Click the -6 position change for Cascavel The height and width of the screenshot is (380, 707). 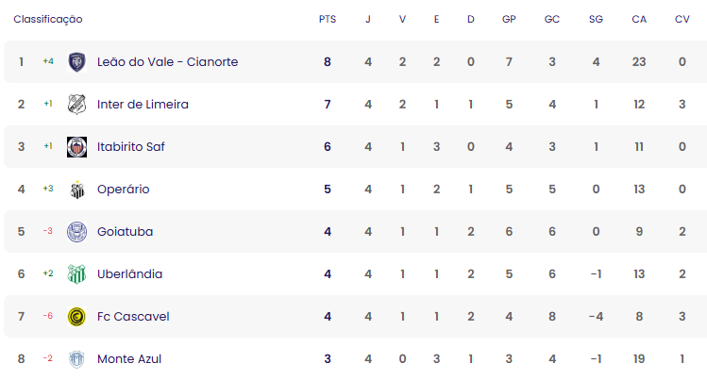click(x=48, y=316)
